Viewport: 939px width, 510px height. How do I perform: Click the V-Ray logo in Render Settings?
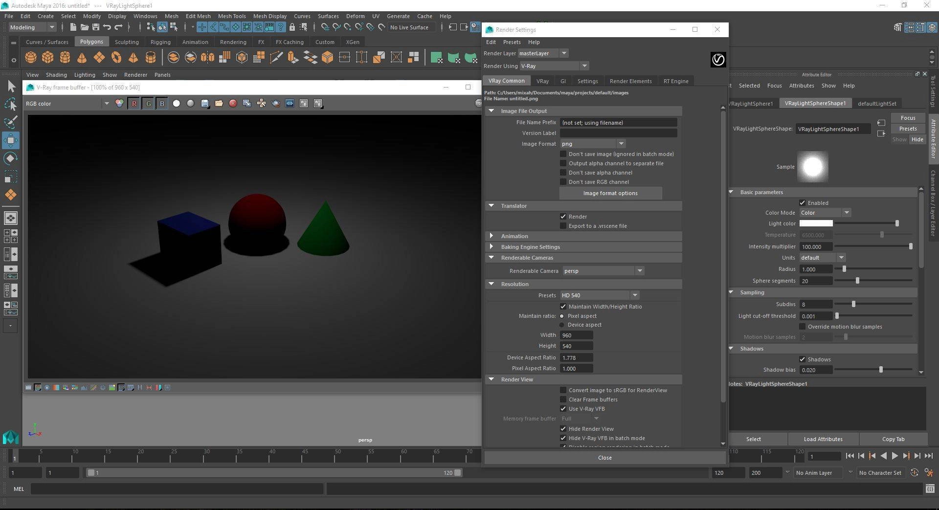718,60
